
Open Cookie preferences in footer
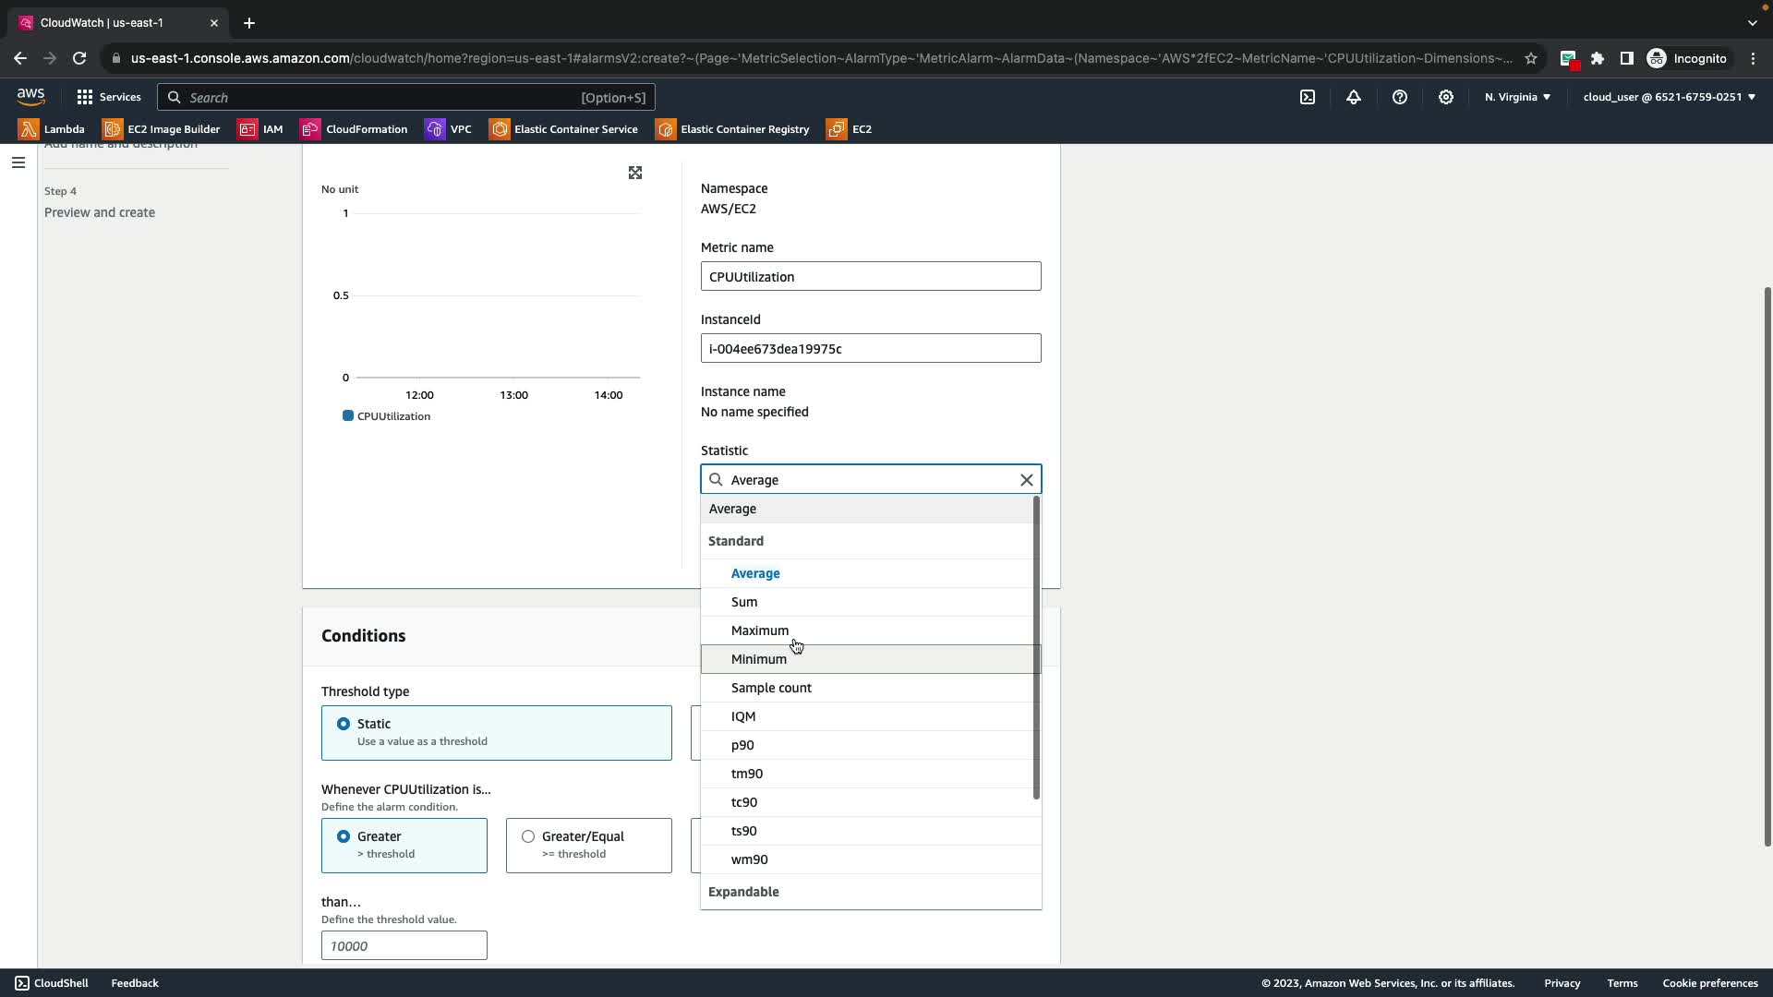pos(1709,983)
